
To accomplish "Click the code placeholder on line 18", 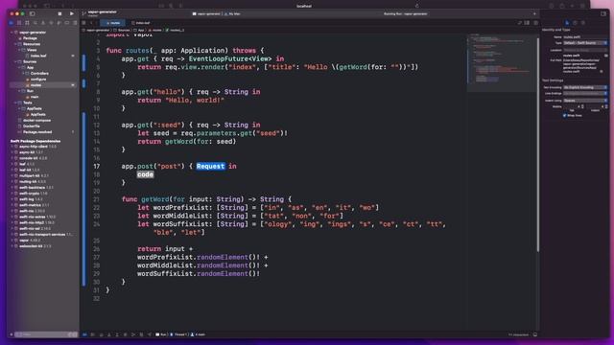I will (x=145, y=174).
